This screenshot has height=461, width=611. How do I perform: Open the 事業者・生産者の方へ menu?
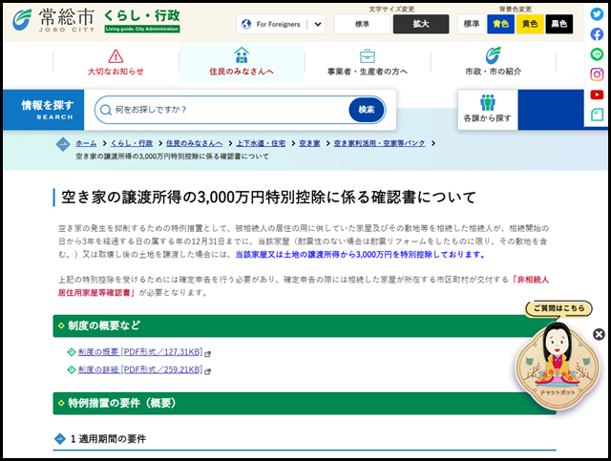367,62
